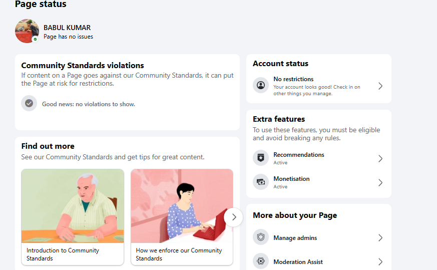437x270 pixels.
Task: Click the BABUL KUMAR profile picture
Action: (27, 31)
